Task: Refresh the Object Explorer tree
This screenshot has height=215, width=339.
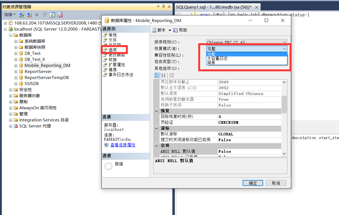Action: (52, 15)
